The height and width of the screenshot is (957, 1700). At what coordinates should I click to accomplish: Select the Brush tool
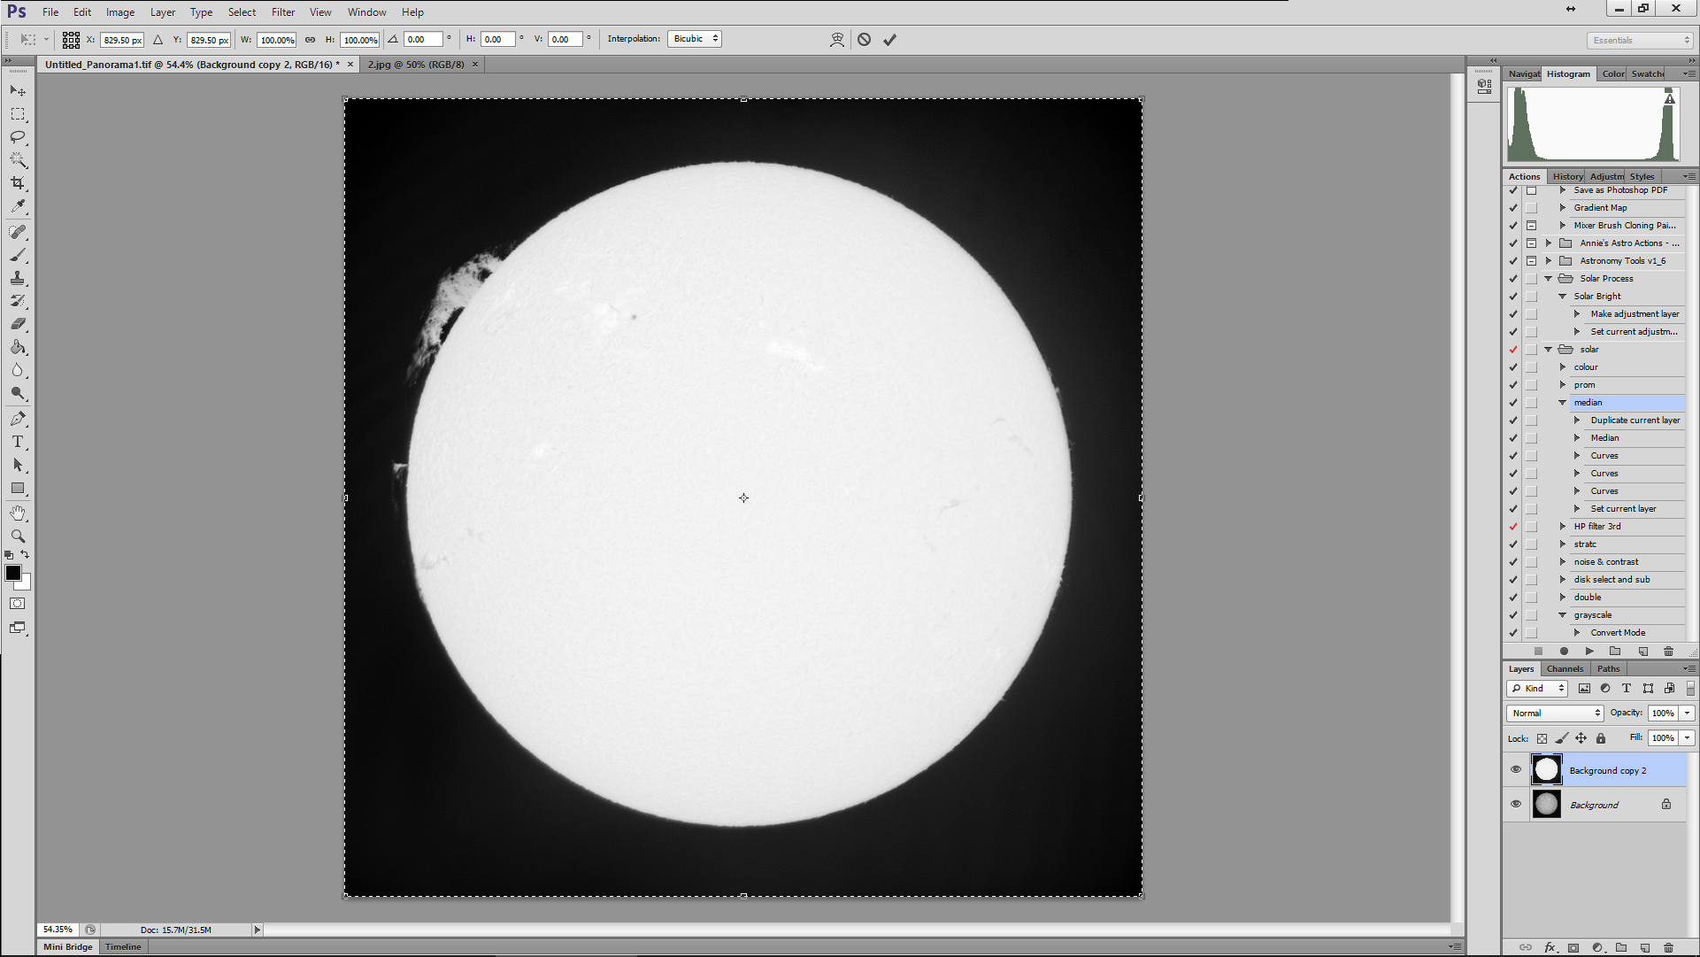[x=18, y=255]
